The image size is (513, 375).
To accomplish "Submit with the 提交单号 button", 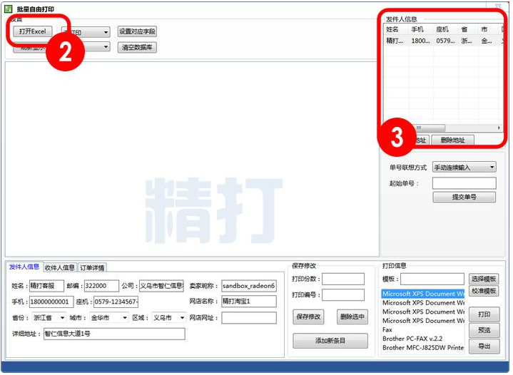I will click(x=464, y=197).
